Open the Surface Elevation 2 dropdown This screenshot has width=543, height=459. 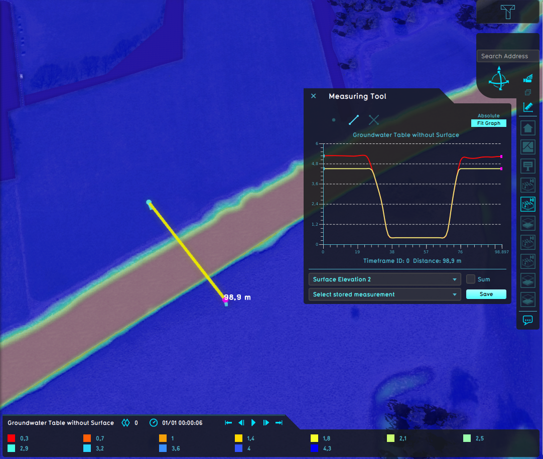[384, 279]
